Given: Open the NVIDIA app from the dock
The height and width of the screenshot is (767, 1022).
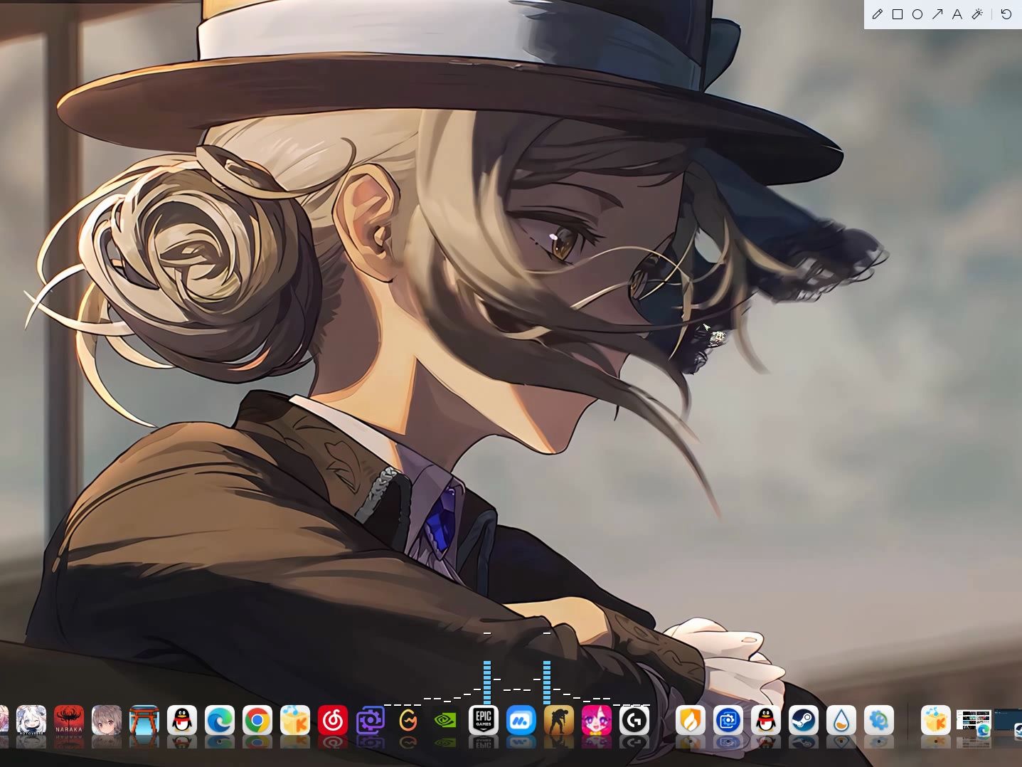Looking at the screenshot, I should point(446,720).
